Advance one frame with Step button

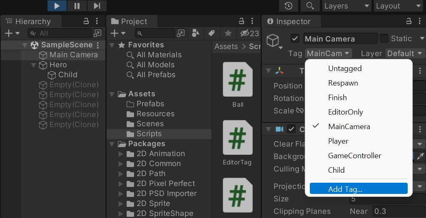(x=97, y=6)
